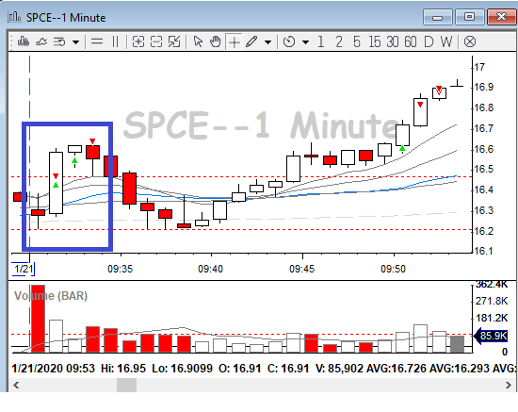This screenshot has height=412, width=518.
Task: Click the Lo: 16.9099 status value
Action: pos(182,369)
